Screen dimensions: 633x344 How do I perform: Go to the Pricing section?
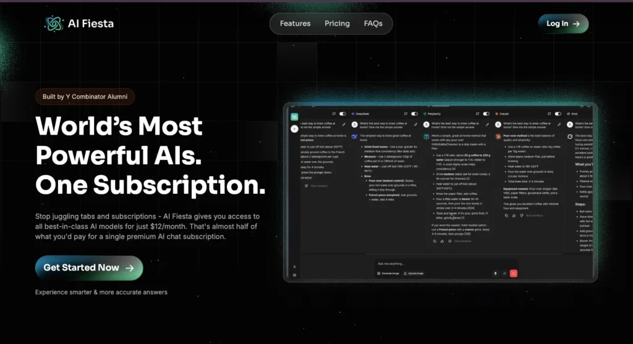337,23
